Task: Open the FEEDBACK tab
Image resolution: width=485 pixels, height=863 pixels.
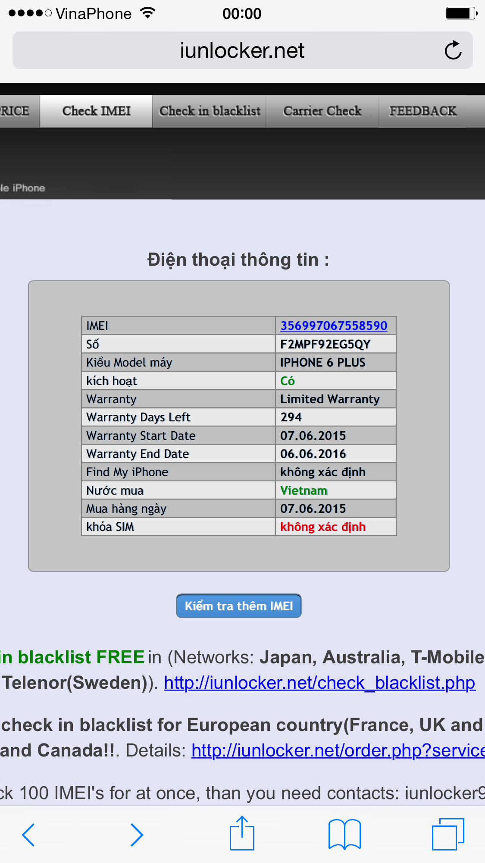Action: 422,111
